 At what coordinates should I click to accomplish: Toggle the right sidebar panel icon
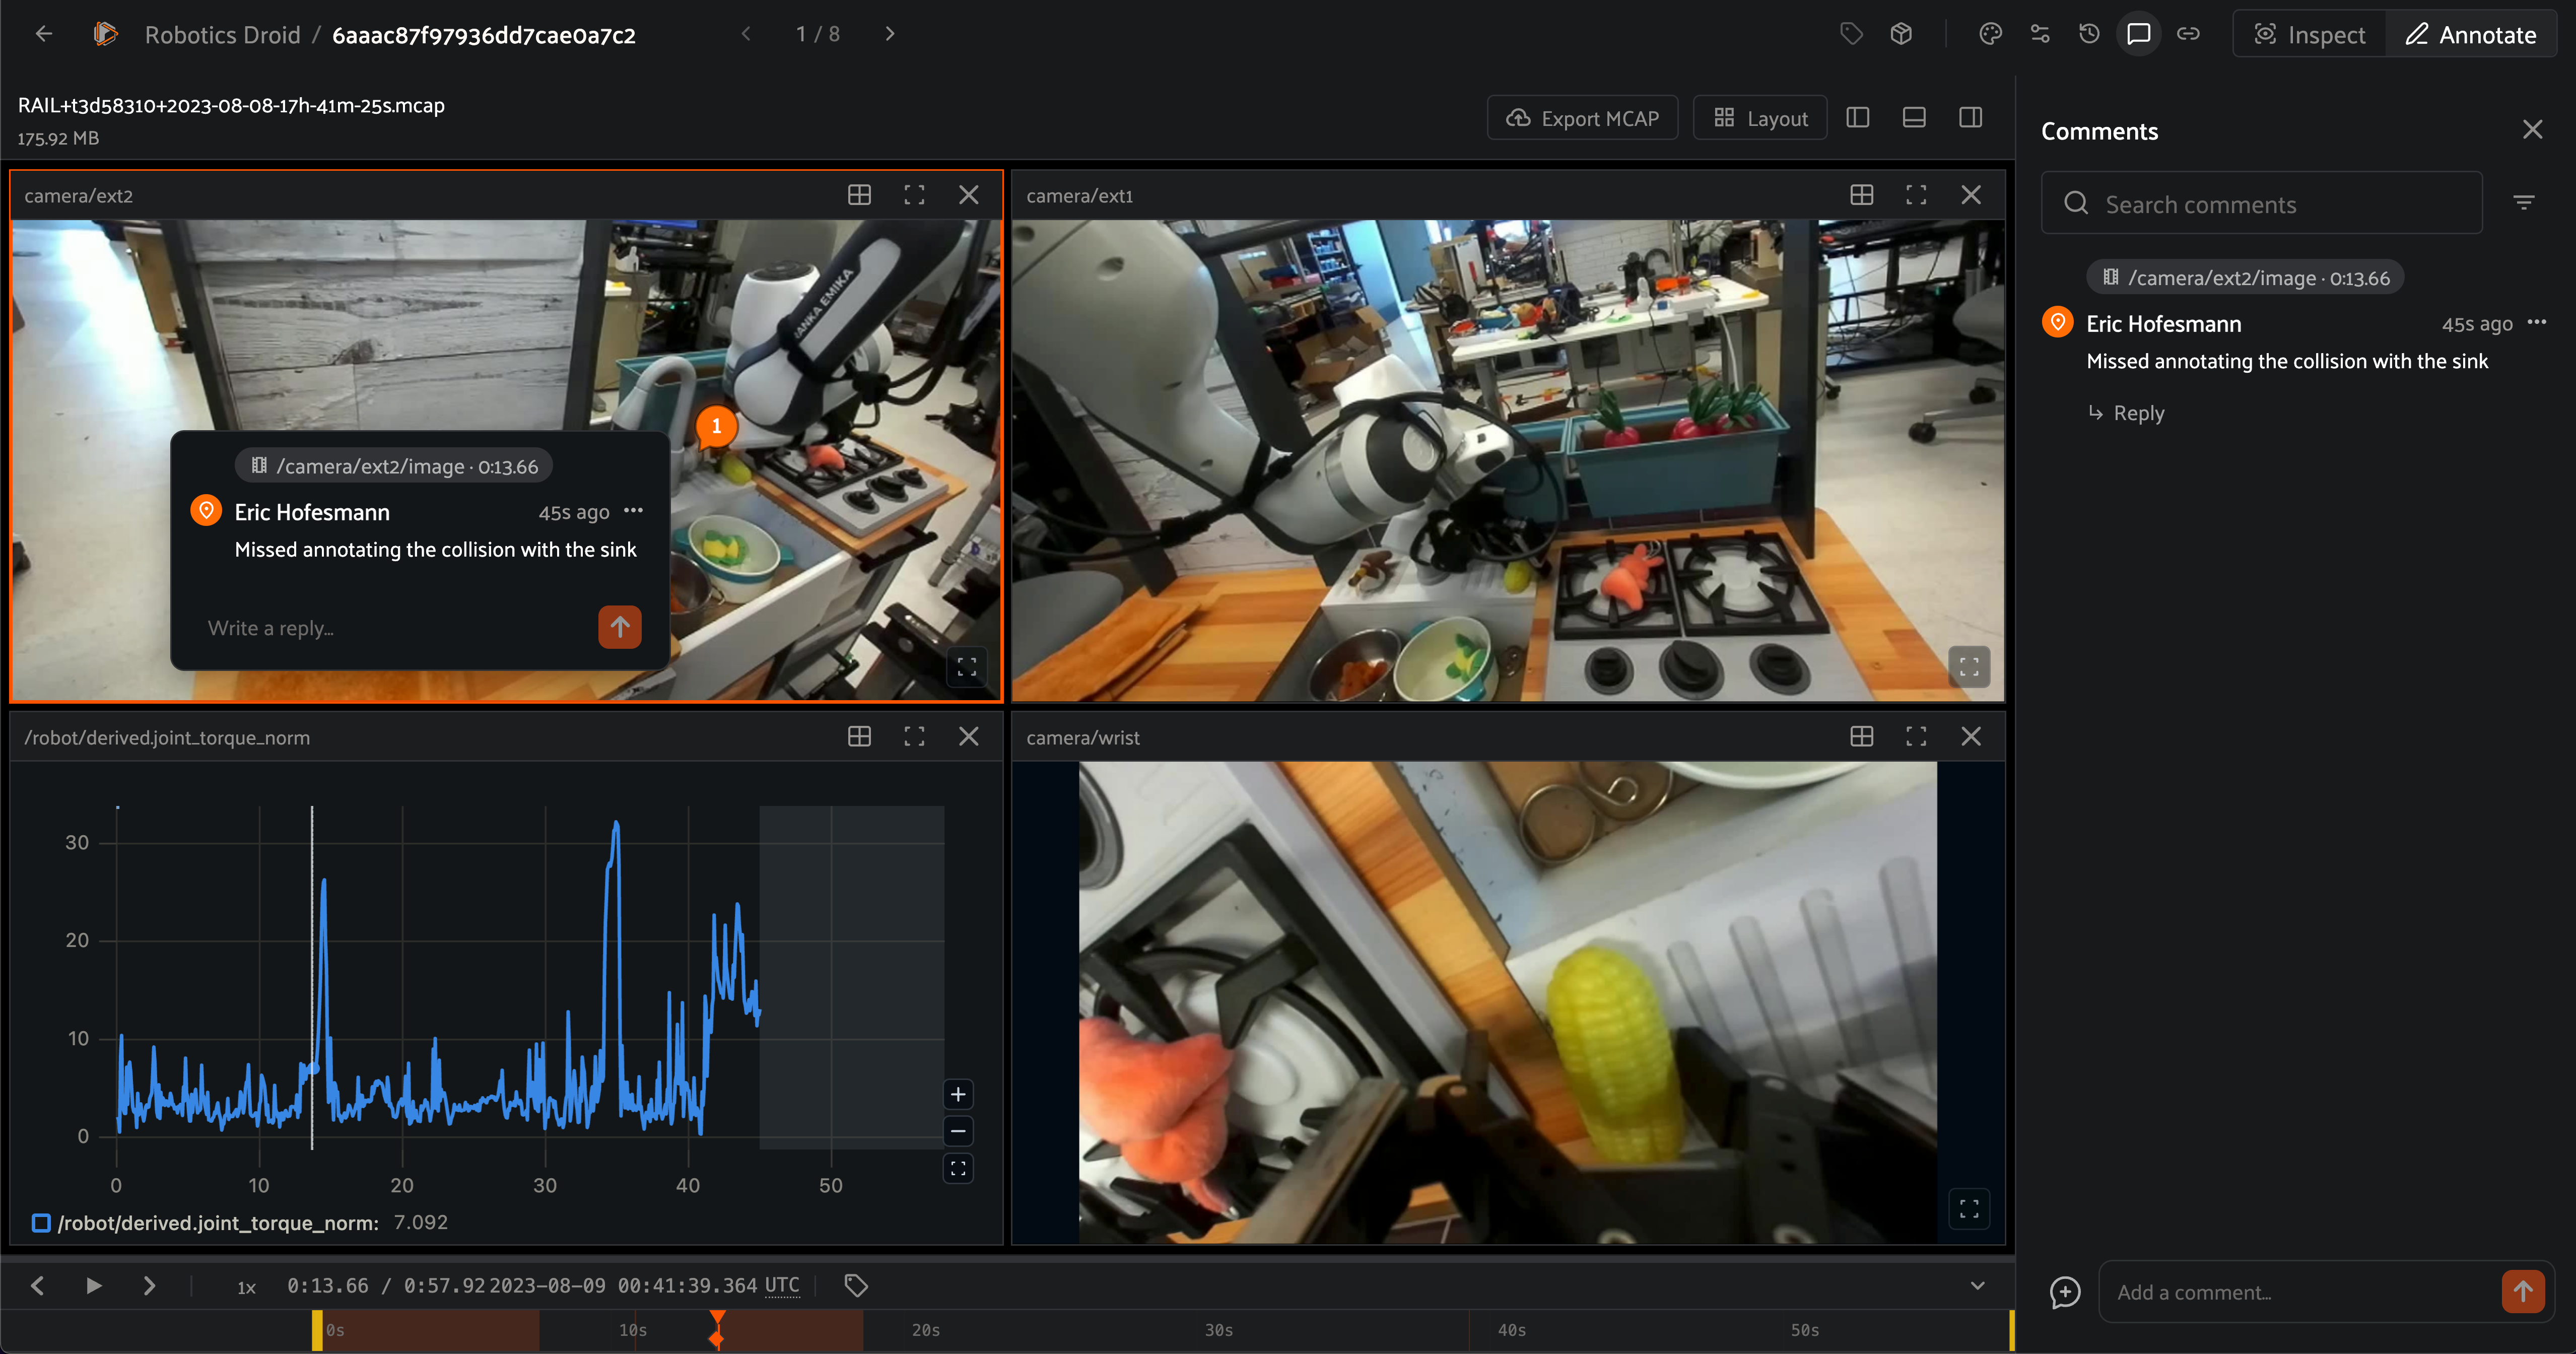coord(1971,118)
